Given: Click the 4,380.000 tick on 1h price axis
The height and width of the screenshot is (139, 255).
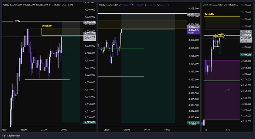Looking at the screenshot, I should point(246,5).
